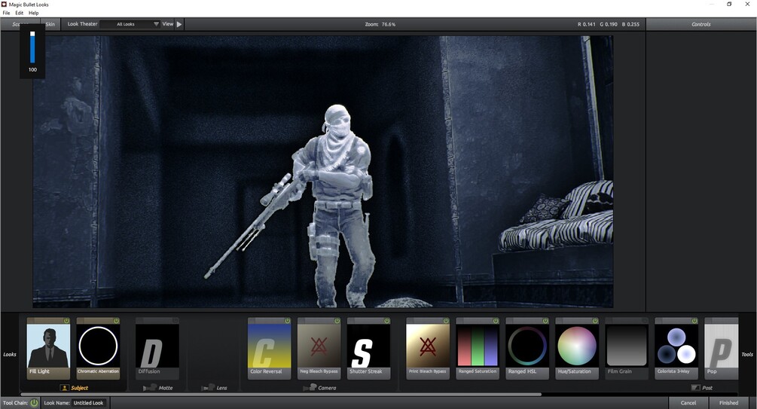757x409 pixels.
Task: Select the Color Reversal tool
Action: [270, 349]
